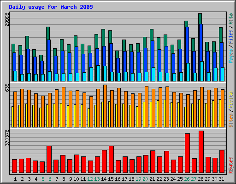Image resolution: width=236 pixels, height=184 pixels.
Task: Select day 8 on the x-axis
Action: (x=64, y=179)
